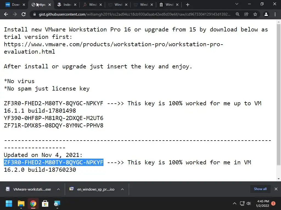281x210 pixels.
Task: Switch to the 'Index' tab
Action: coord(66,5)
